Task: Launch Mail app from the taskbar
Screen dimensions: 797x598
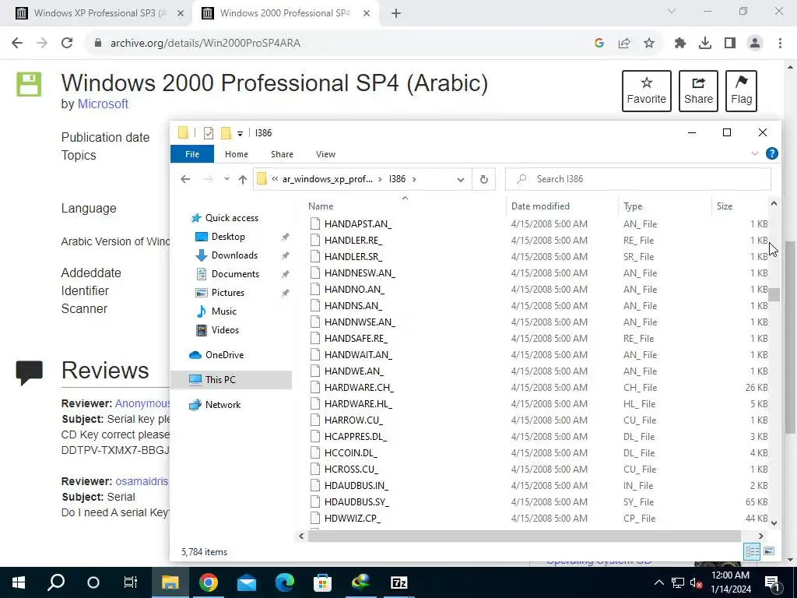Action: point(247,582)
